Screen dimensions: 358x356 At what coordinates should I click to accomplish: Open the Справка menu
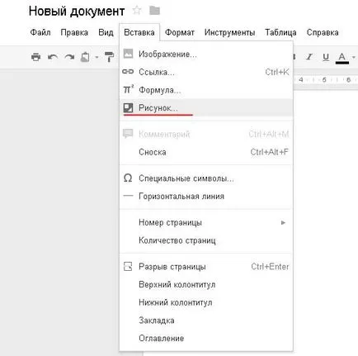323,32
